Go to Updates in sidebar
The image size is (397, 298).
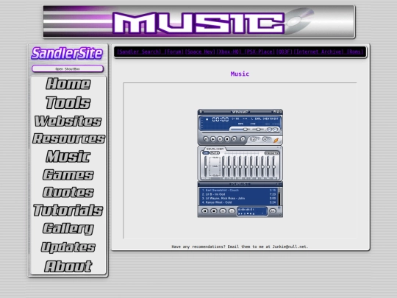(x=68, y=247)
